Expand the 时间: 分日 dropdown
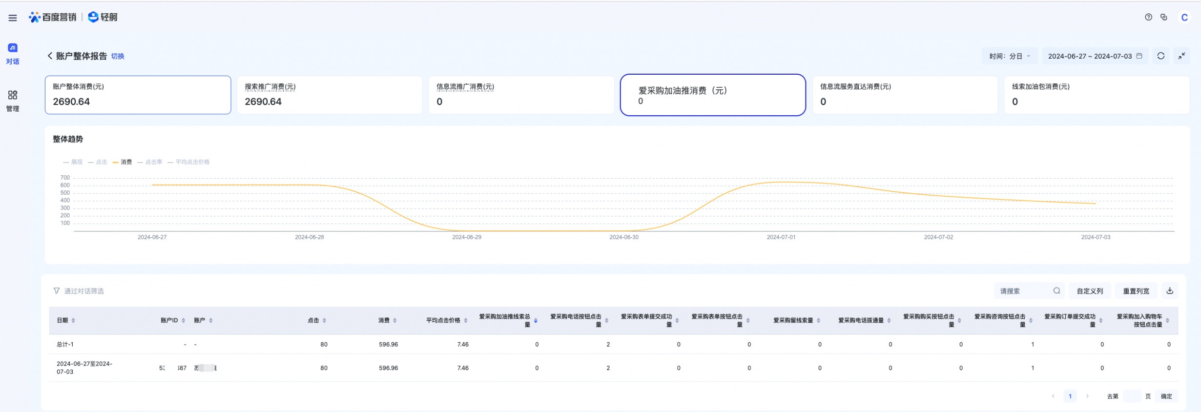 [x=1010, y=56]
